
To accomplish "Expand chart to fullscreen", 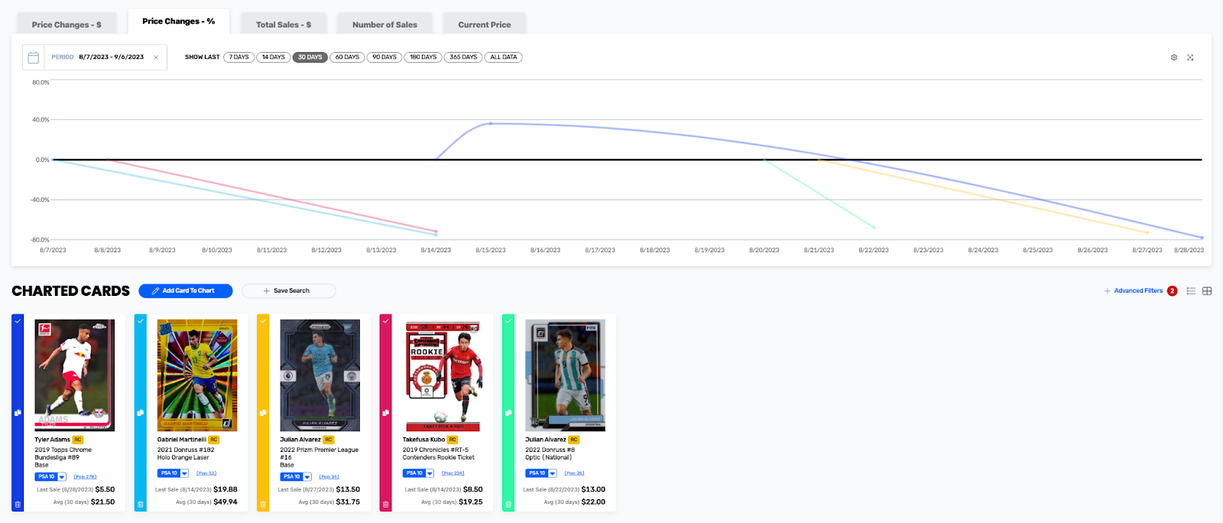I will coord(1190,57).
